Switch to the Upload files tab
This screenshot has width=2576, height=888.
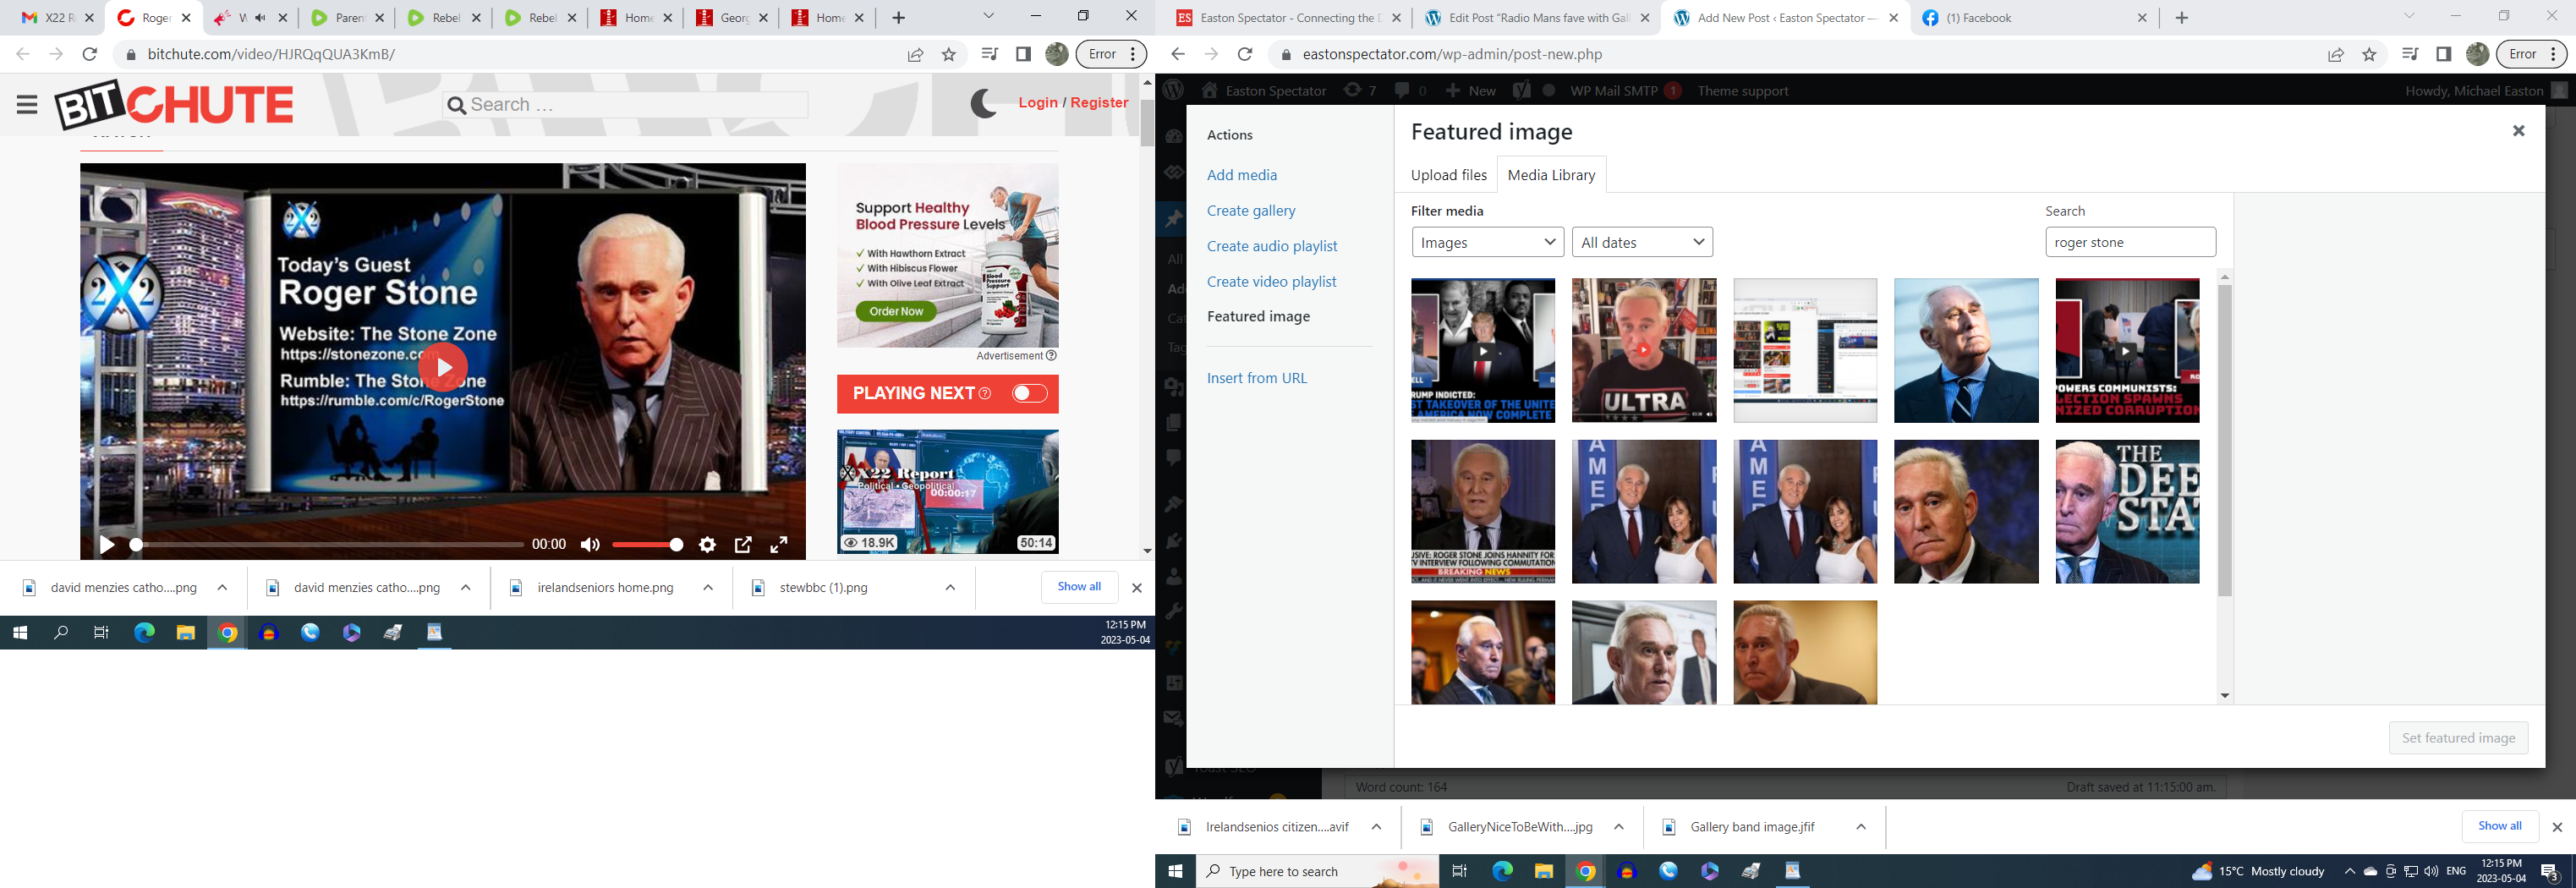[x=1448, y=175]
